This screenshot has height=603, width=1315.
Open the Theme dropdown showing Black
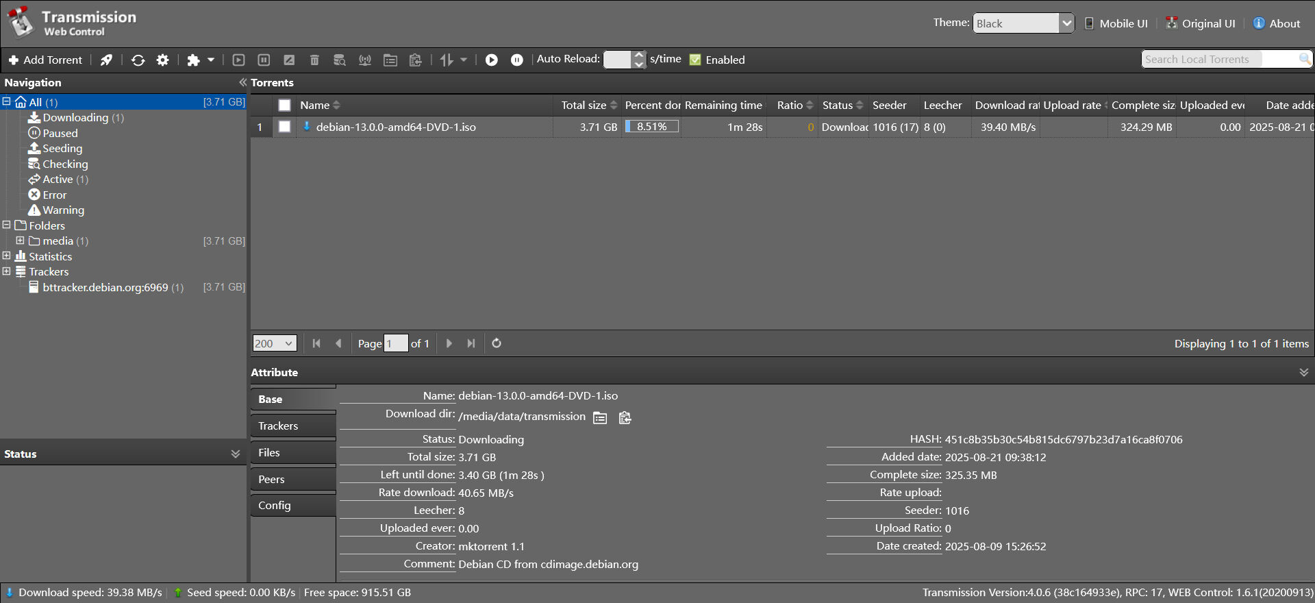(1023, 23)
